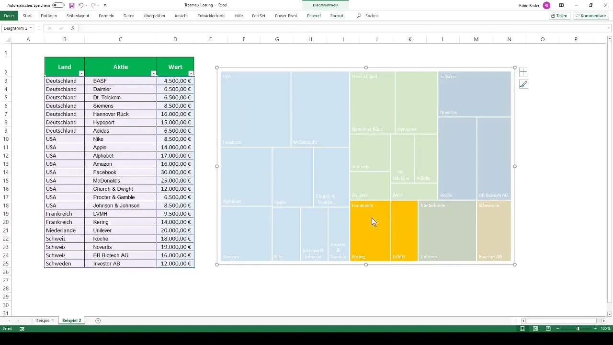The width and height of the screenshot is (613, 345).
Task: Open the FactSet ribbon tab
Action: point(259,16)
